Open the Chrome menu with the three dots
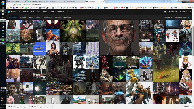 click(x=192, y=5)
